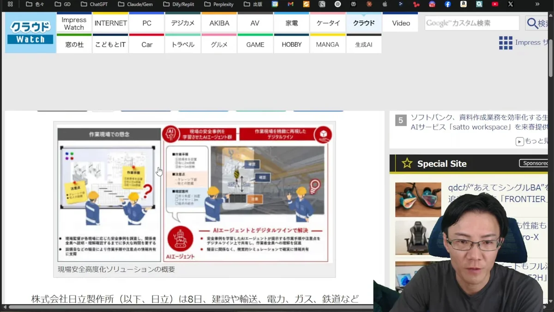This screenshot has height=312, width=554.
Task: Open the teal magnifier bookmark icon
Action: pos(479,4)
